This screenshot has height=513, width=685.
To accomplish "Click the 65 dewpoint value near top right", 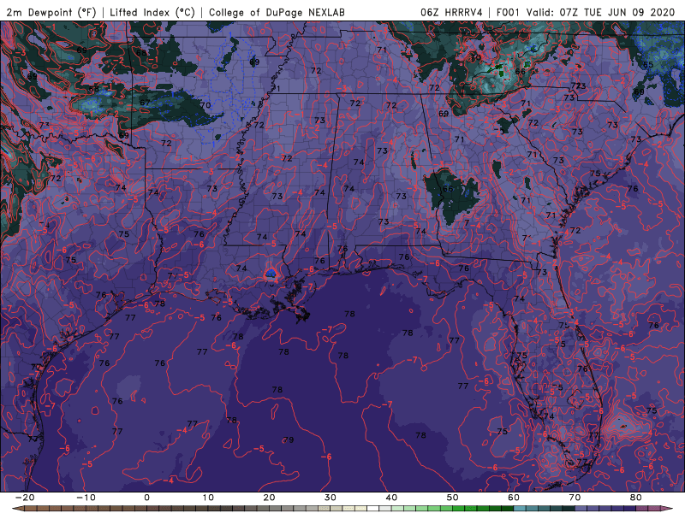I will coord(648,65).
